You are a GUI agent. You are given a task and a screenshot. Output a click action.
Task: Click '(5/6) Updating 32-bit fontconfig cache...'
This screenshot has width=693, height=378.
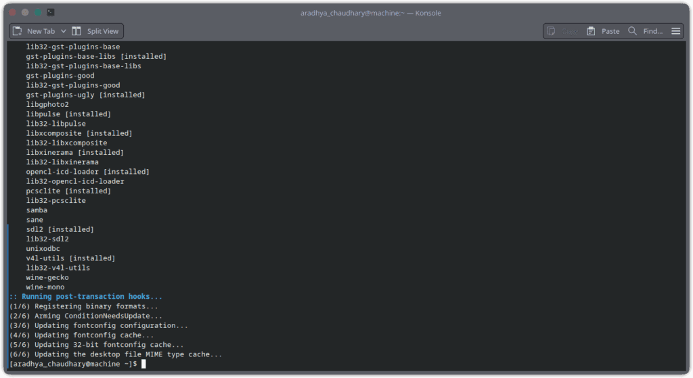click(x=96, y=345)
